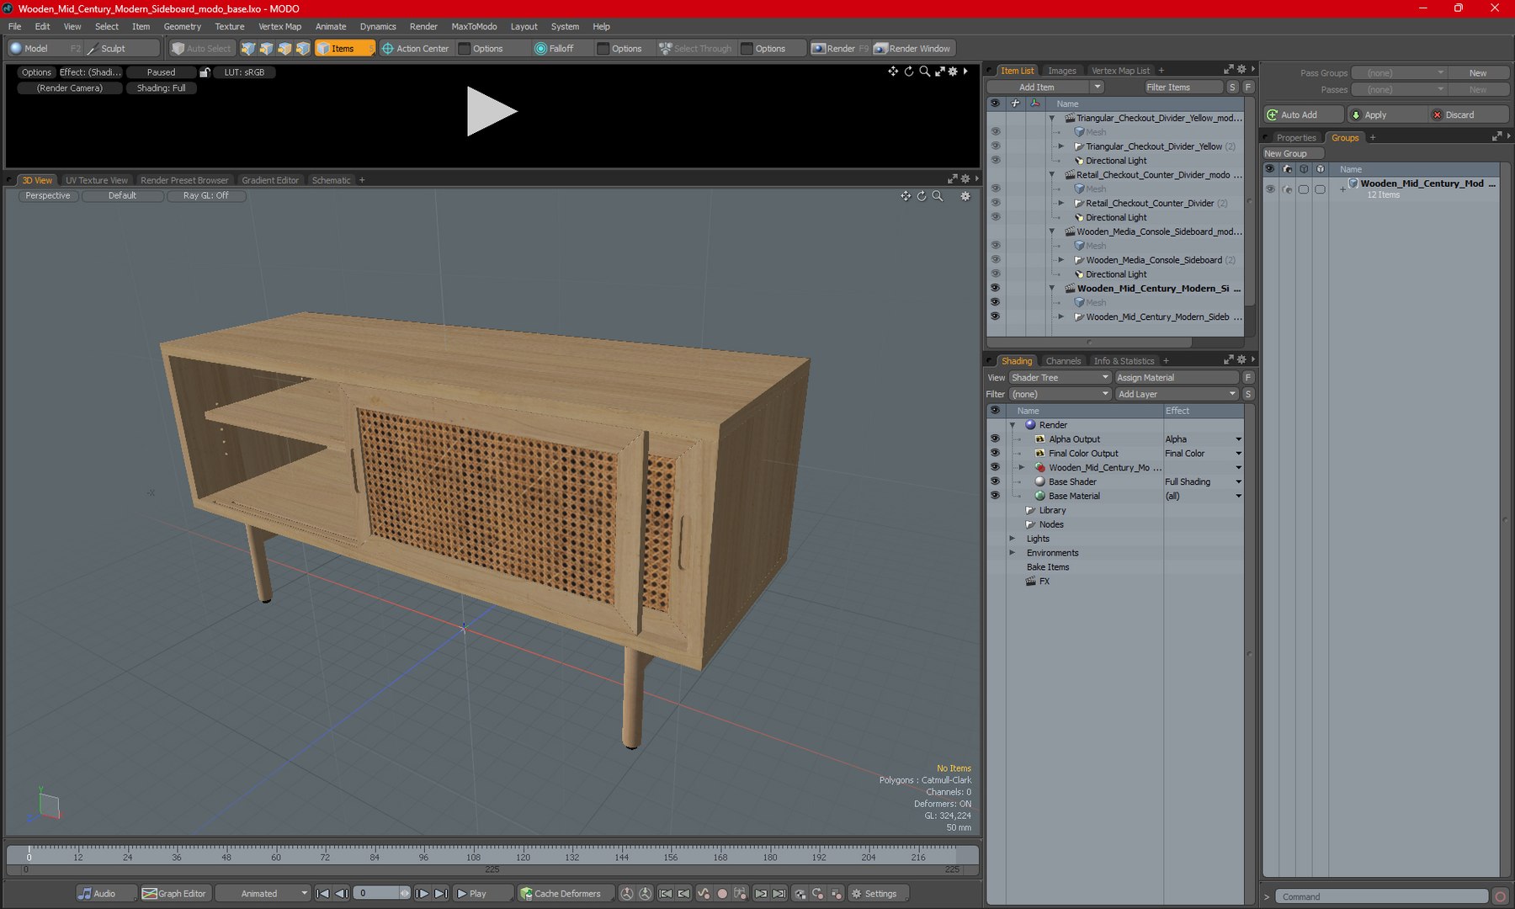1515x909 pixels.
Task: Open the Geometry menu
Action: (x=182, y=27)
